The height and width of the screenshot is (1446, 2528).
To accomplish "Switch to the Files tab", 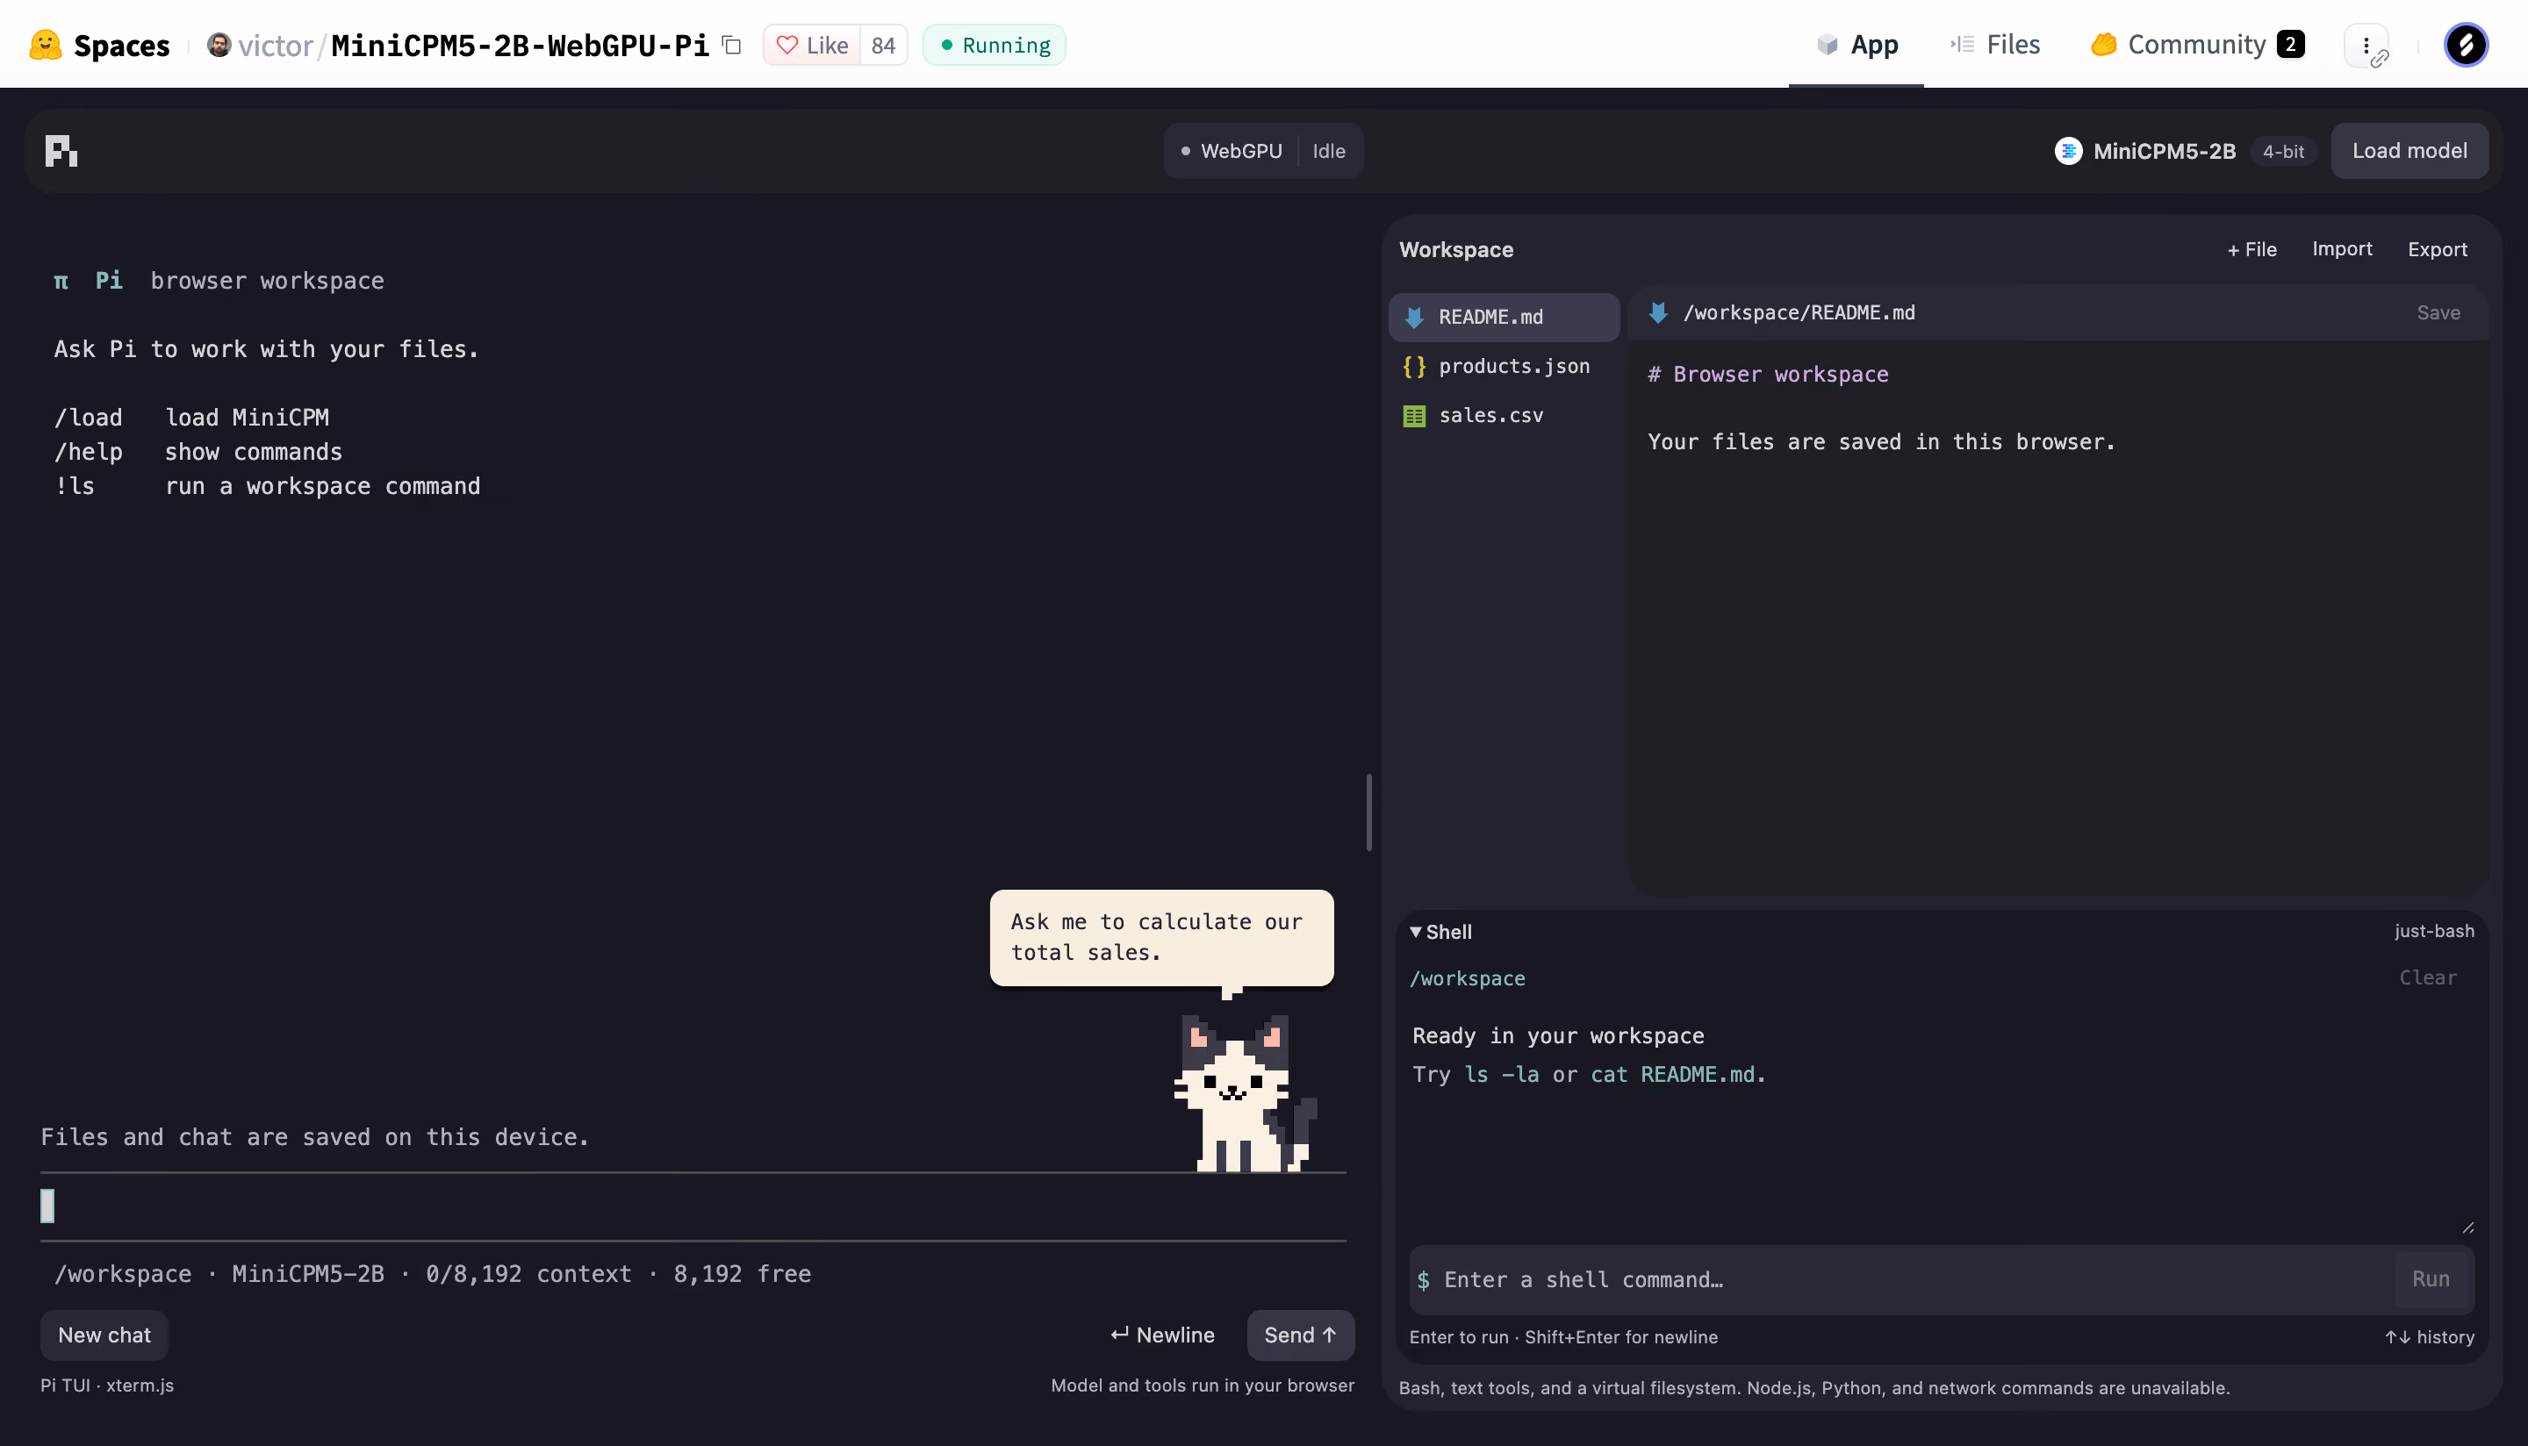I will pyautogui.click(x=1994, y=45).
